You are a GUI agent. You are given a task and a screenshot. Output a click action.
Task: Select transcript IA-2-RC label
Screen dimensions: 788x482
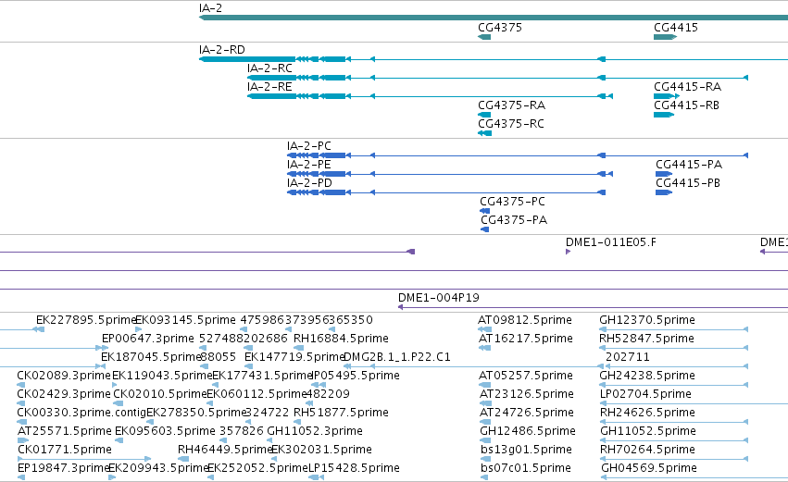269,68
